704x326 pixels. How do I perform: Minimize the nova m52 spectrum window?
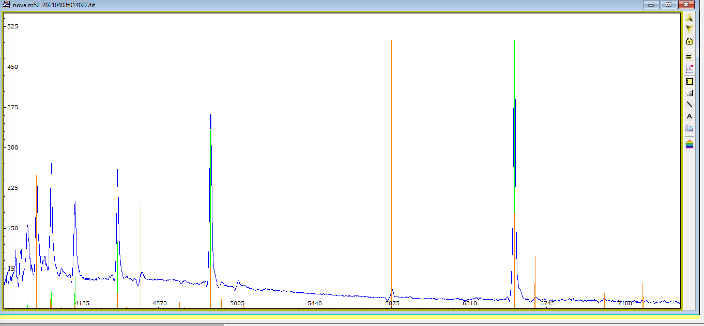(651, 5)
